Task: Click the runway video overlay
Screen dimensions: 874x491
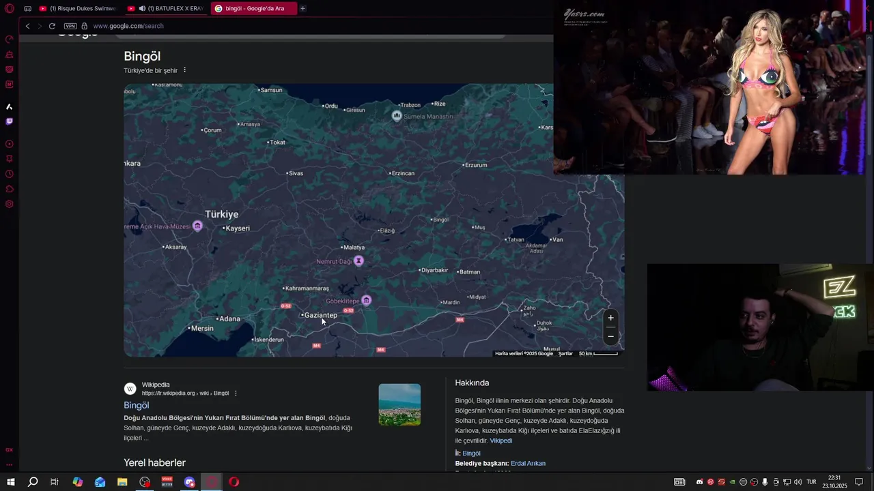Action: tap(709, 87)
